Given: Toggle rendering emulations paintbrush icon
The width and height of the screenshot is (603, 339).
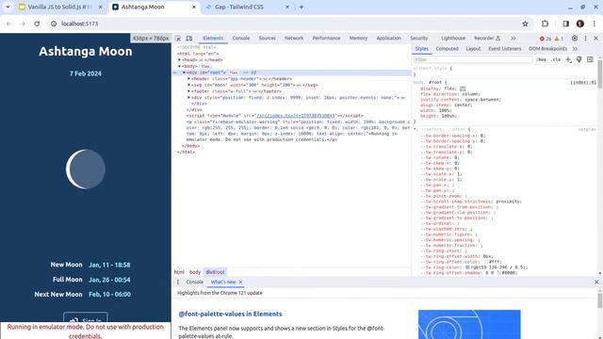Looking at the screenshot, I should click(x=579, y=59).
